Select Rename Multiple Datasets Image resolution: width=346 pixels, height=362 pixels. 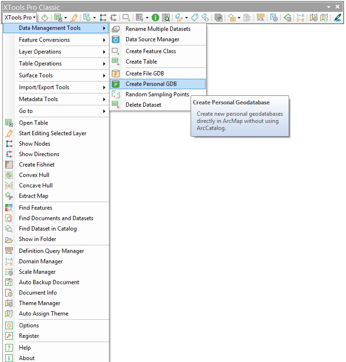[x=158, y=29]
